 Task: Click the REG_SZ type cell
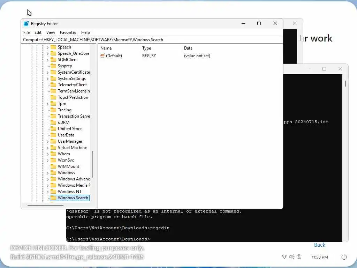pos(149,56)
